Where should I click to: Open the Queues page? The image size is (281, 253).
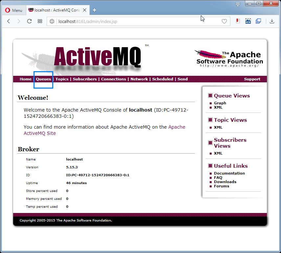pyautogui.click(x=43, y=79)
